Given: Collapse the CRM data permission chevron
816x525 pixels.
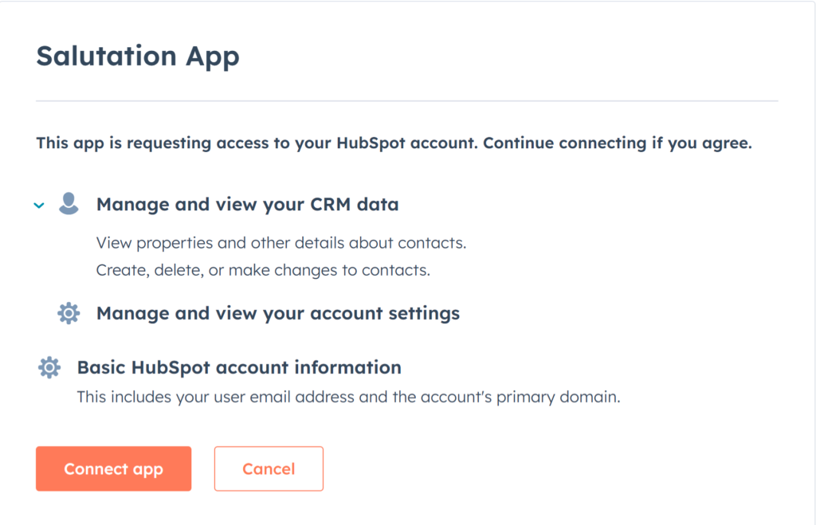Looking at the screenshot, I should [39, 206].
